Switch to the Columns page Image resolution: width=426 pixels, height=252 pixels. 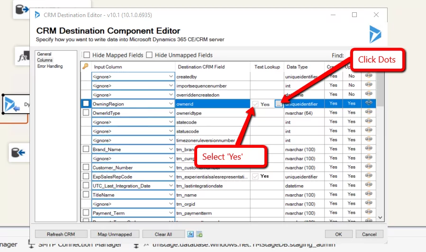[45, 60]
